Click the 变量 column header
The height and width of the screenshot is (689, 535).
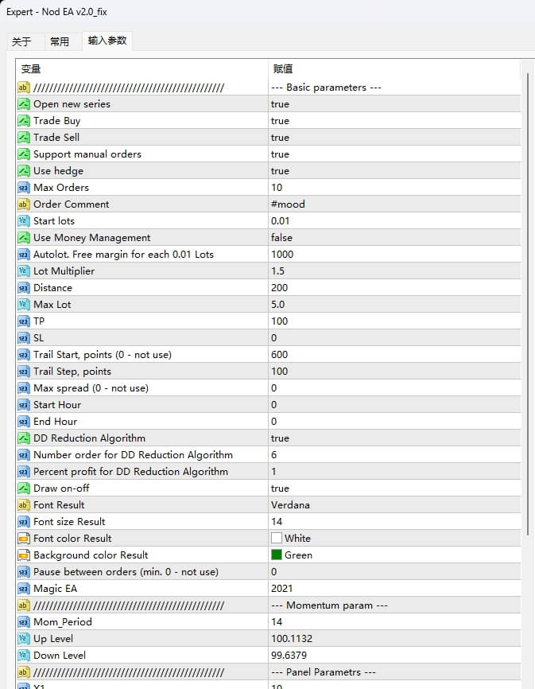(31, 69)
